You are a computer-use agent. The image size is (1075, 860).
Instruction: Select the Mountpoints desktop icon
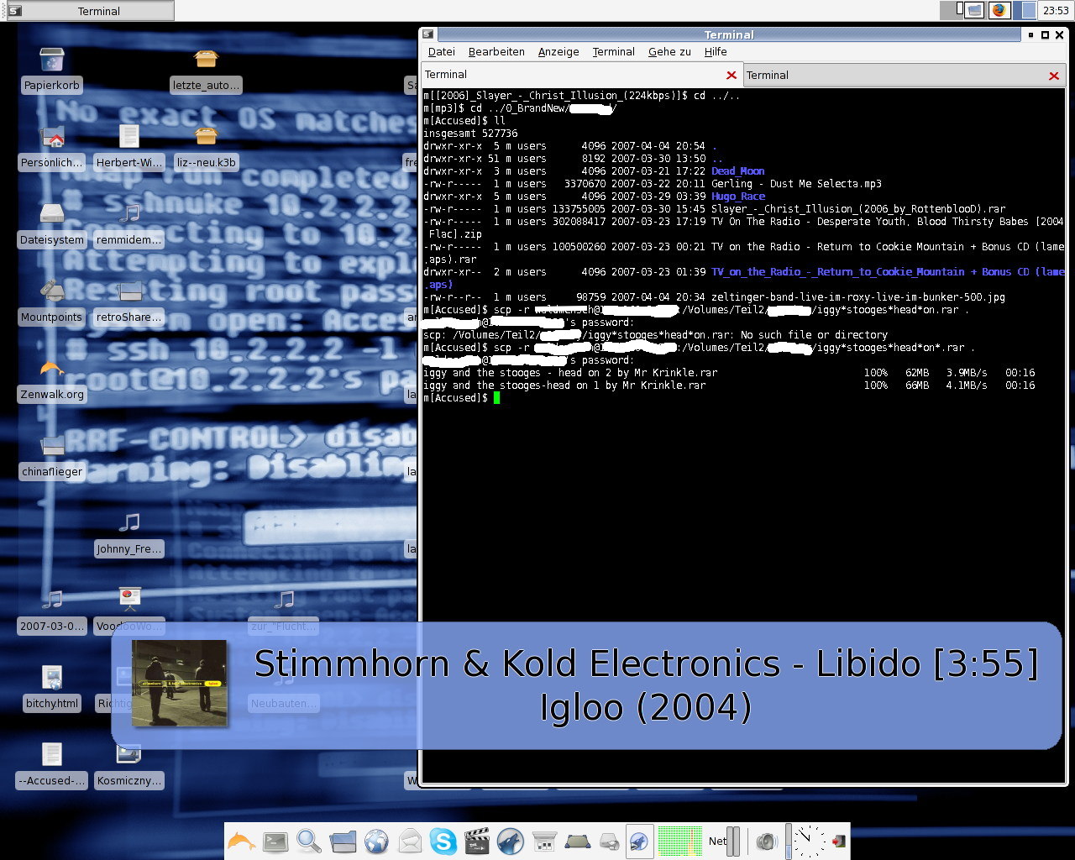(x=52, y=301)
